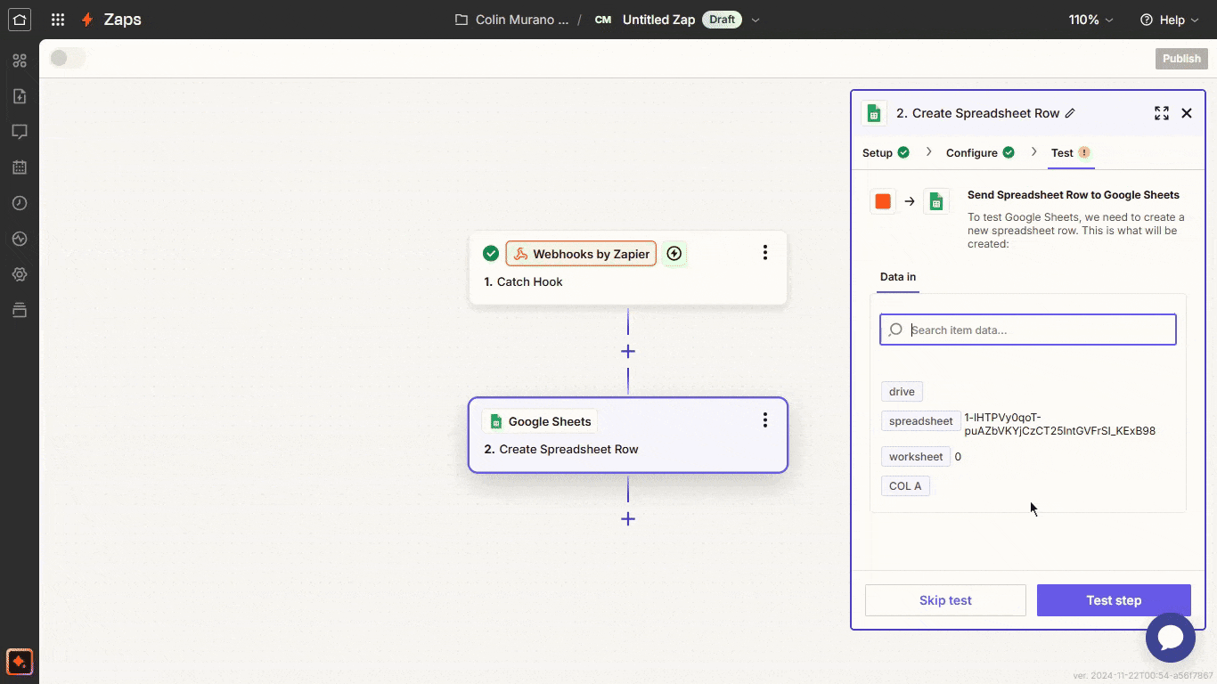This screenshot has height=684, width=1217.
Task: Switch to the Configure tab
Action: [980, 152]
